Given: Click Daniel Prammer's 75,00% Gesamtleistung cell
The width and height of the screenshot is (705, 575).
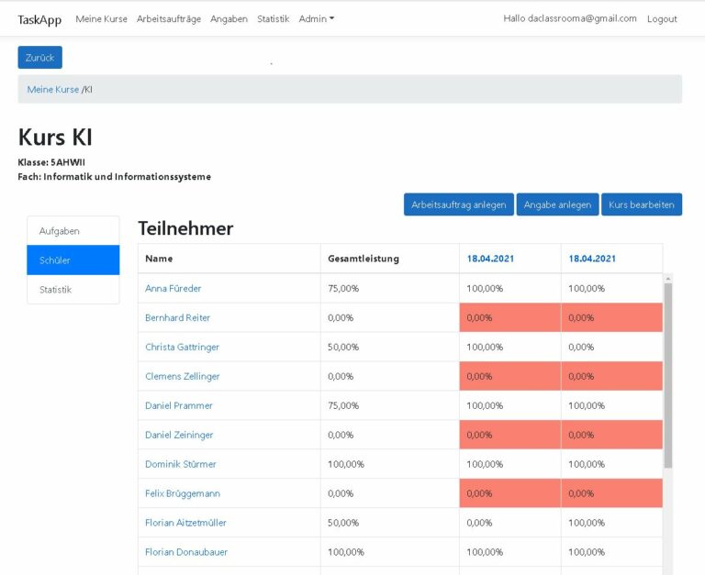Looking at the screenshot, I should 390,405.
